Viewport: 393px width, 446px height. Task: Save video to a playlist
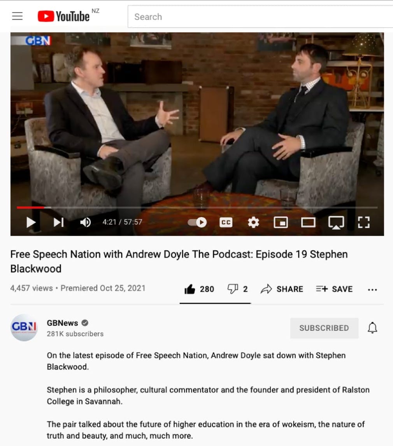click(334, 289)
